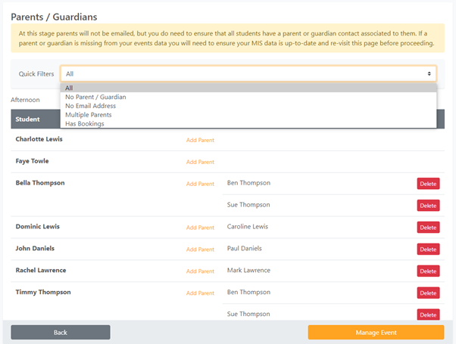Click the Manage Event button
This screenshot has height=344, width=456.
tap(376, 333)
